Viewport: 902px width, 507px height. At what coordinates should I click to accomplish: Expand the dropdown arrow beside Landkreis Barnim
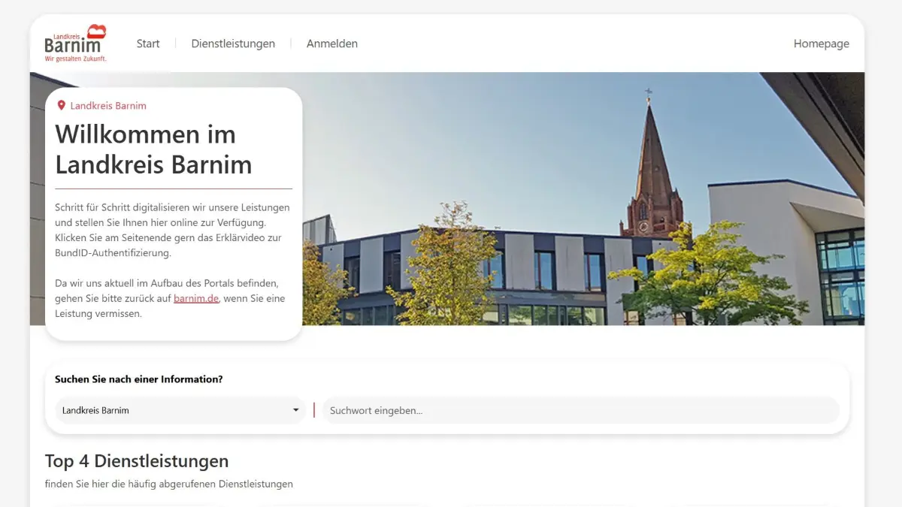(295, 410)
